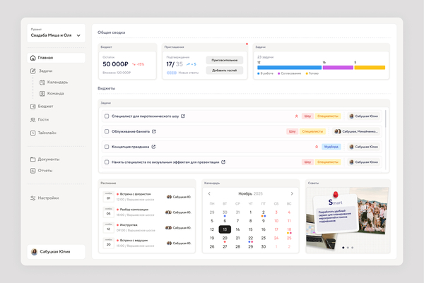Open external link icon beside Обслуживание банкета
The height and width of the screenshot is (283, 424).
tap(154, 131)
